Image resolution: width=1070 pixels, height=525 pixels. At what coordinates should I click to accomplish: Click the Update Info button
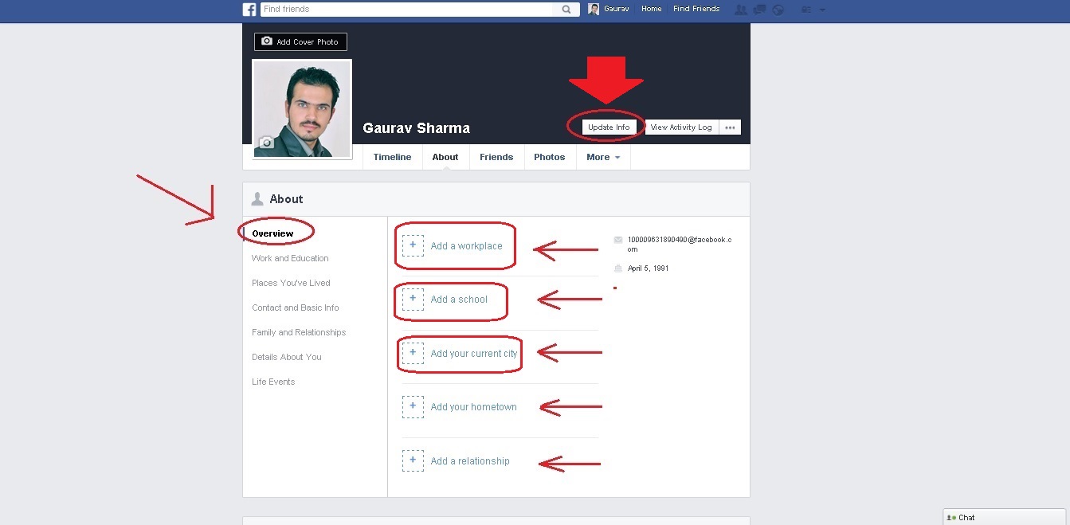[x=609, y=127]
